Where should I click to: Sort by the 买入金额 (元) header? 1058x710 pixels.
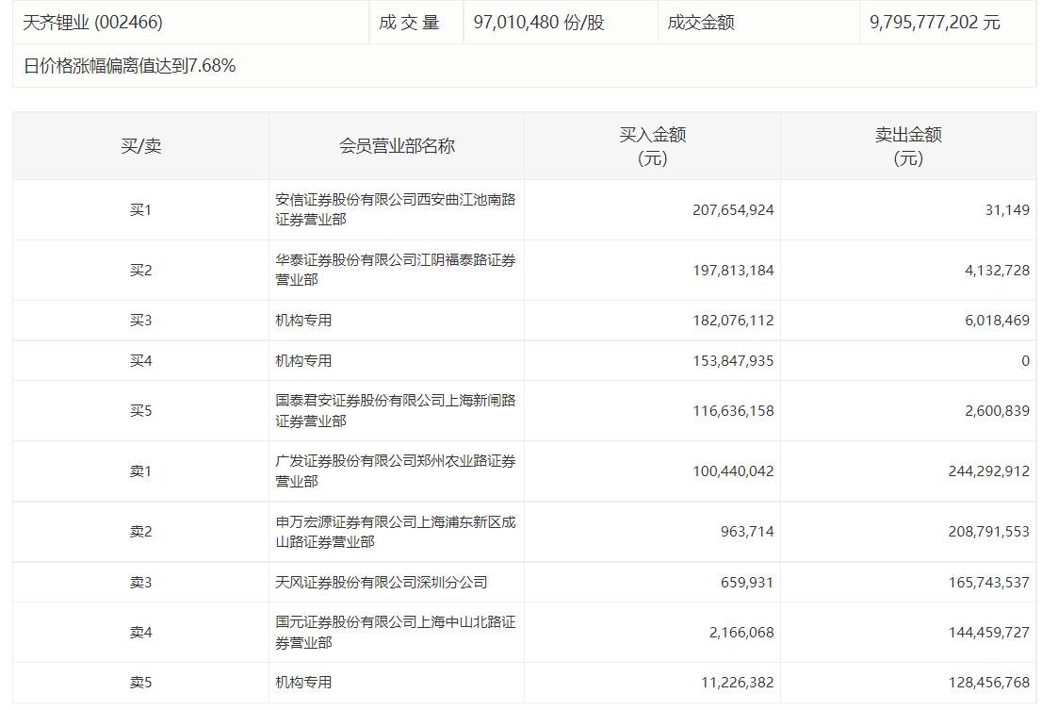click(652, 146)
